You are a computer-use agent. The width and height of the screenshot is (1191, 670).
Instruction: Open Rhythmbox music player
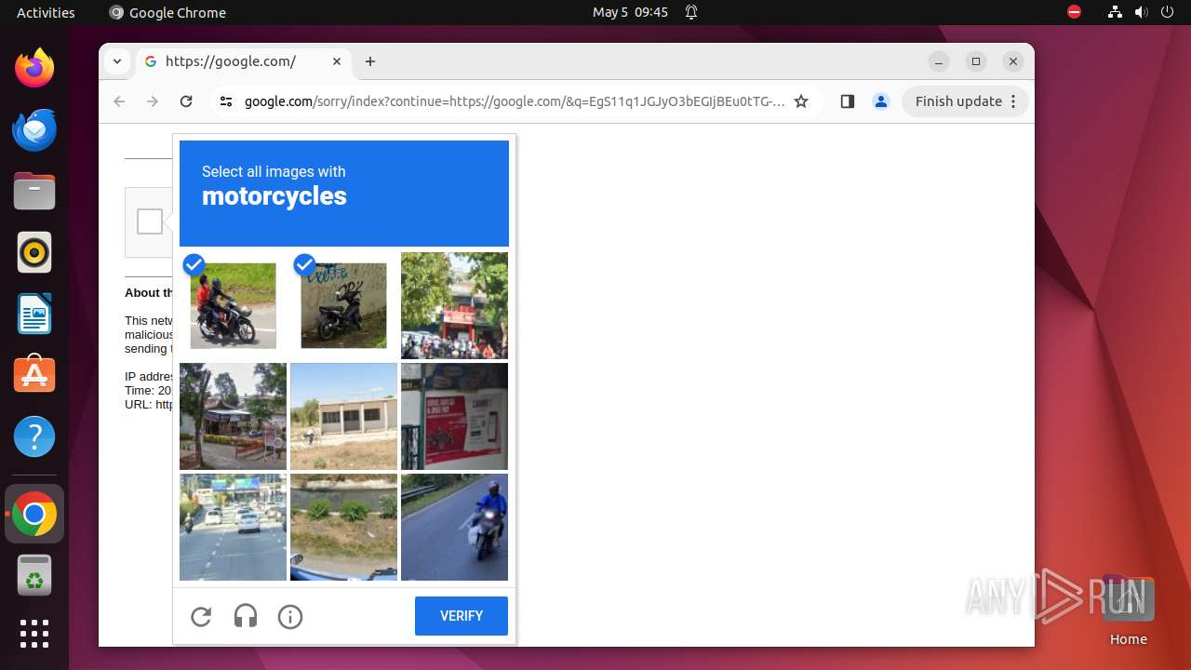click(x=34, y=252)
